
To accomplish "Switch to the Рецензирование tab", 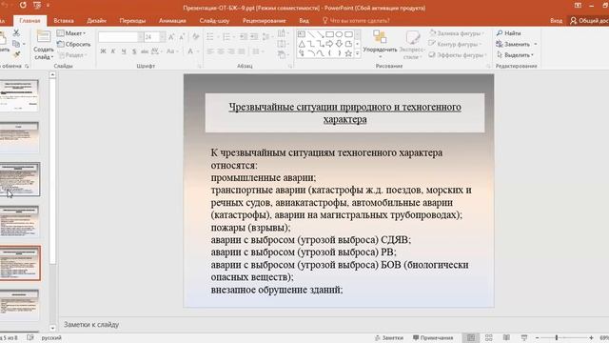I will 265,21.
